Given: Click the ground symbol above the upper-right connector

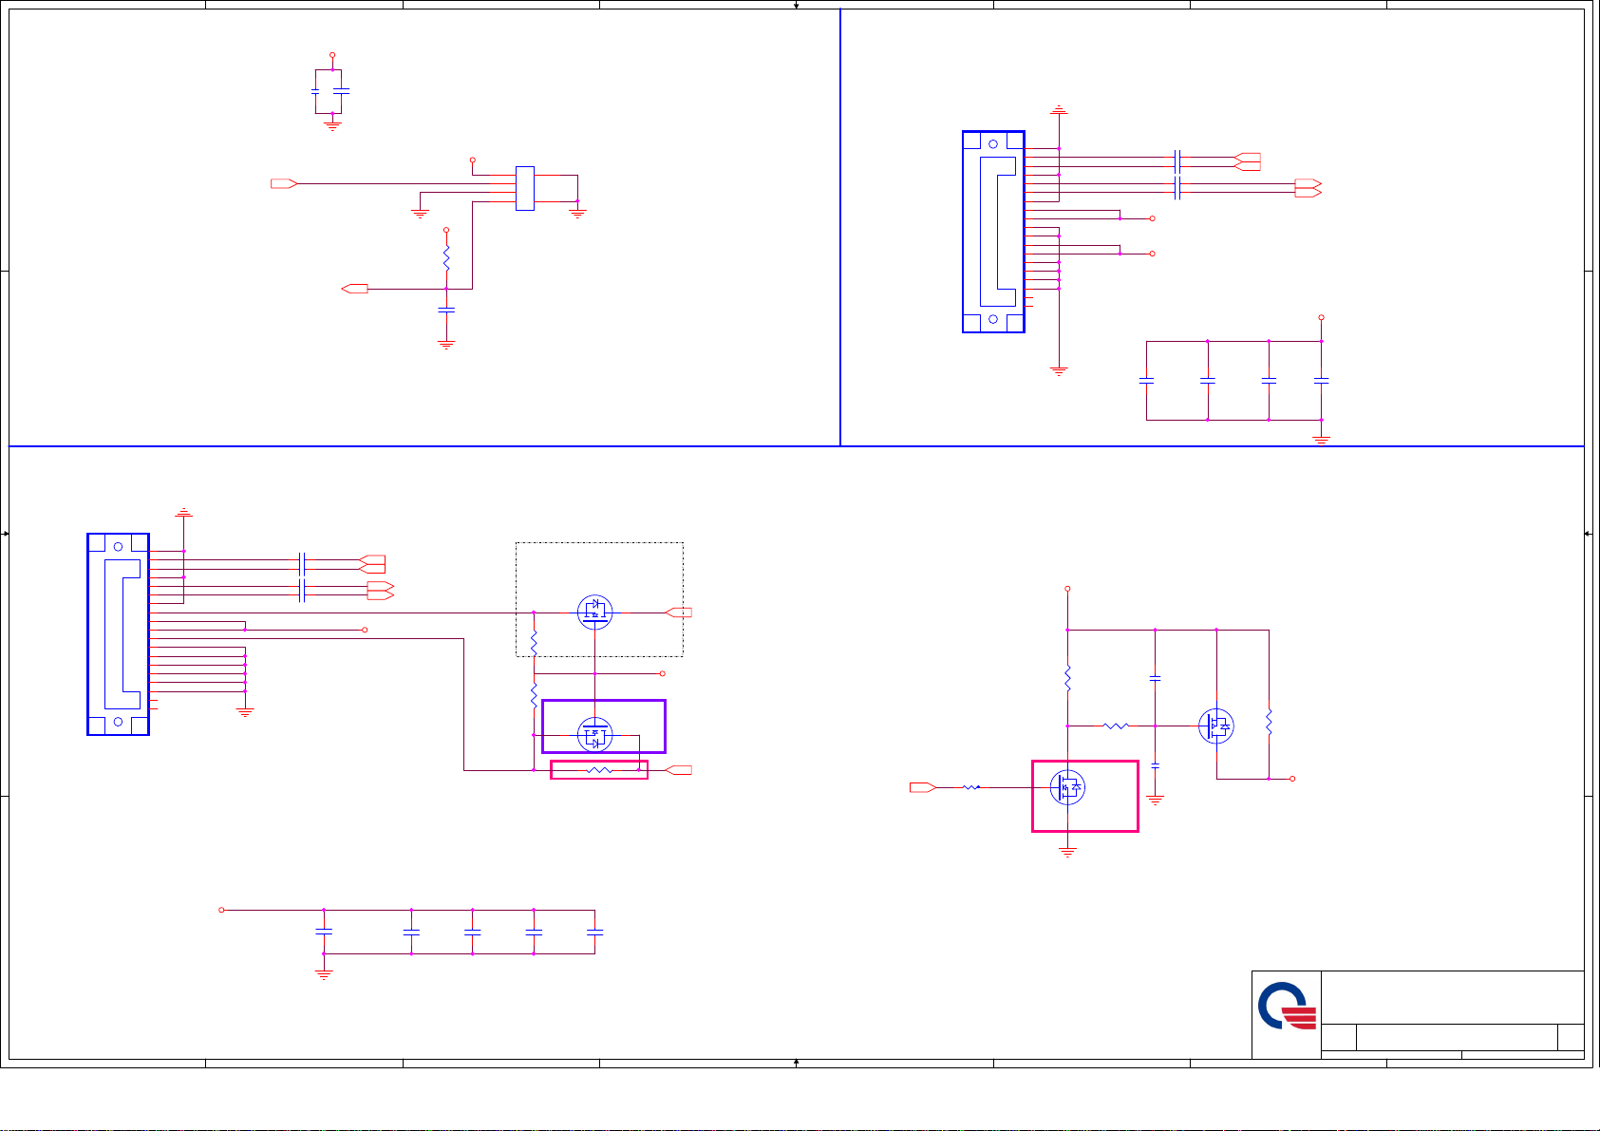Looking at the screenshot, I should (x=1059, y=110).
